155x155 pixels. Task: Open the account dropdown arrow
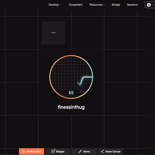tap(153, 5)
